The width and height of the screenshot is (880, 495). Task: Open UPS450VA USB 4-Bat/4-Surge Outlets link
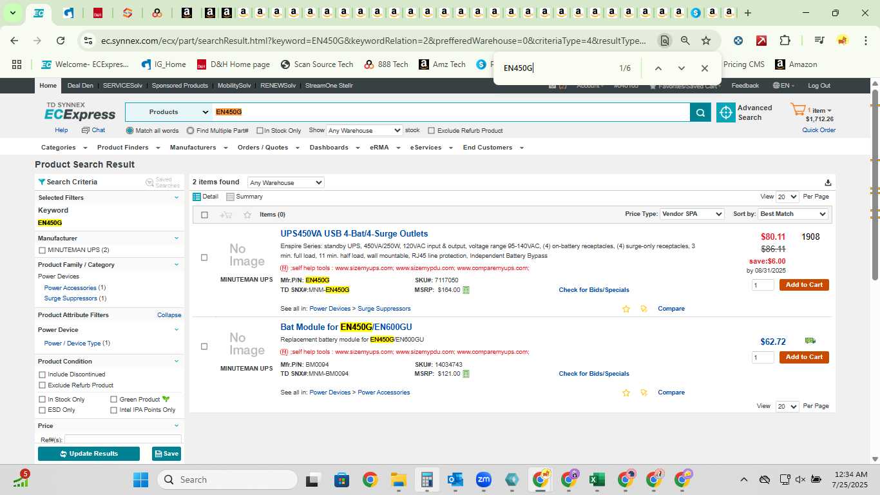[354, 234]
